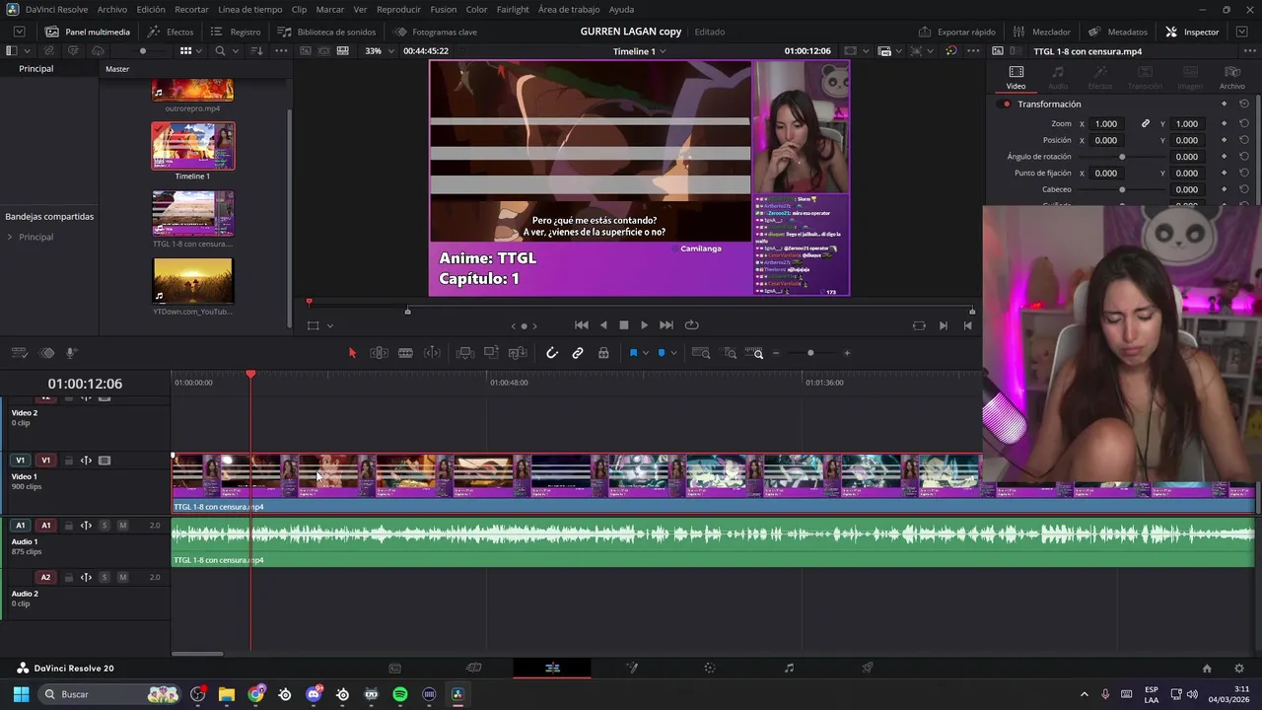Click Exportar rápido

pyautogui.click(x=956, y=32)
